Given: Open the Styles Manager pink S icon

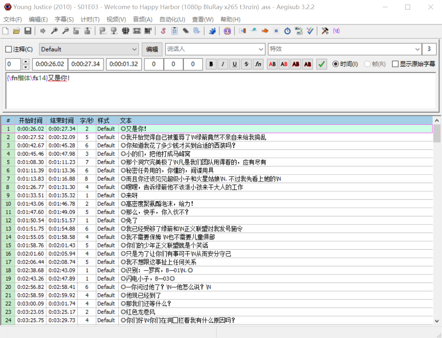Looking at the screenshot, I should tap(163, 31).
